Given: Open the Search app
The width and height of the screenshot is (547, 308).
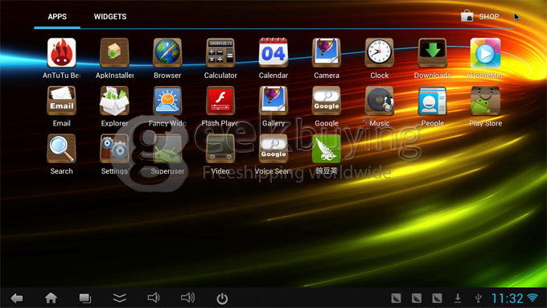Looking at the screenshot, I should (61, 149).
